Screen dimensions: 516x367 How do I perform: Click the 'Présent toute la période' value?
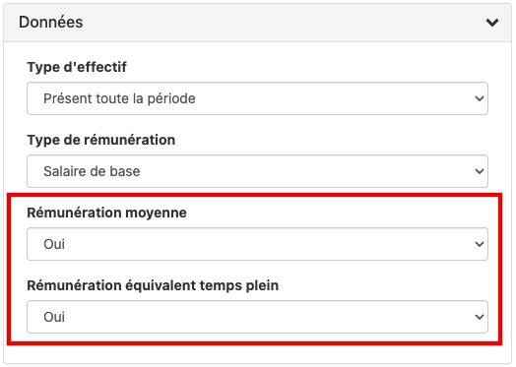(119, 98)
